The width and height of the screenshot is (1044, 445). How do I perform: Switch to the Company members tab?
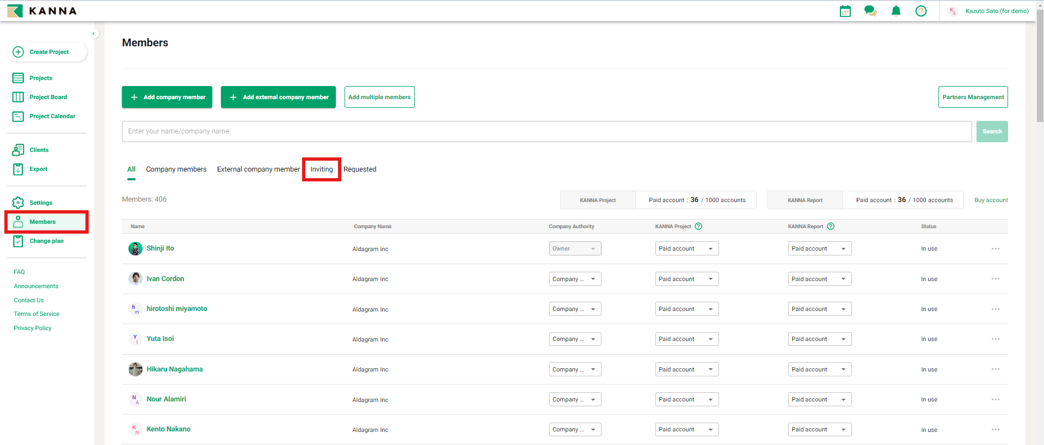coord(176,169)
